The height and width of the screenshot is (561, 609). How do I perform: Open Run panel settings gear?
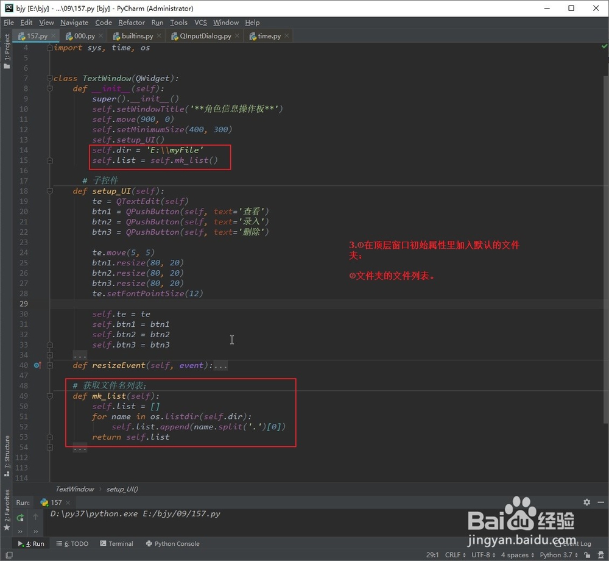[x=587, y=502]
